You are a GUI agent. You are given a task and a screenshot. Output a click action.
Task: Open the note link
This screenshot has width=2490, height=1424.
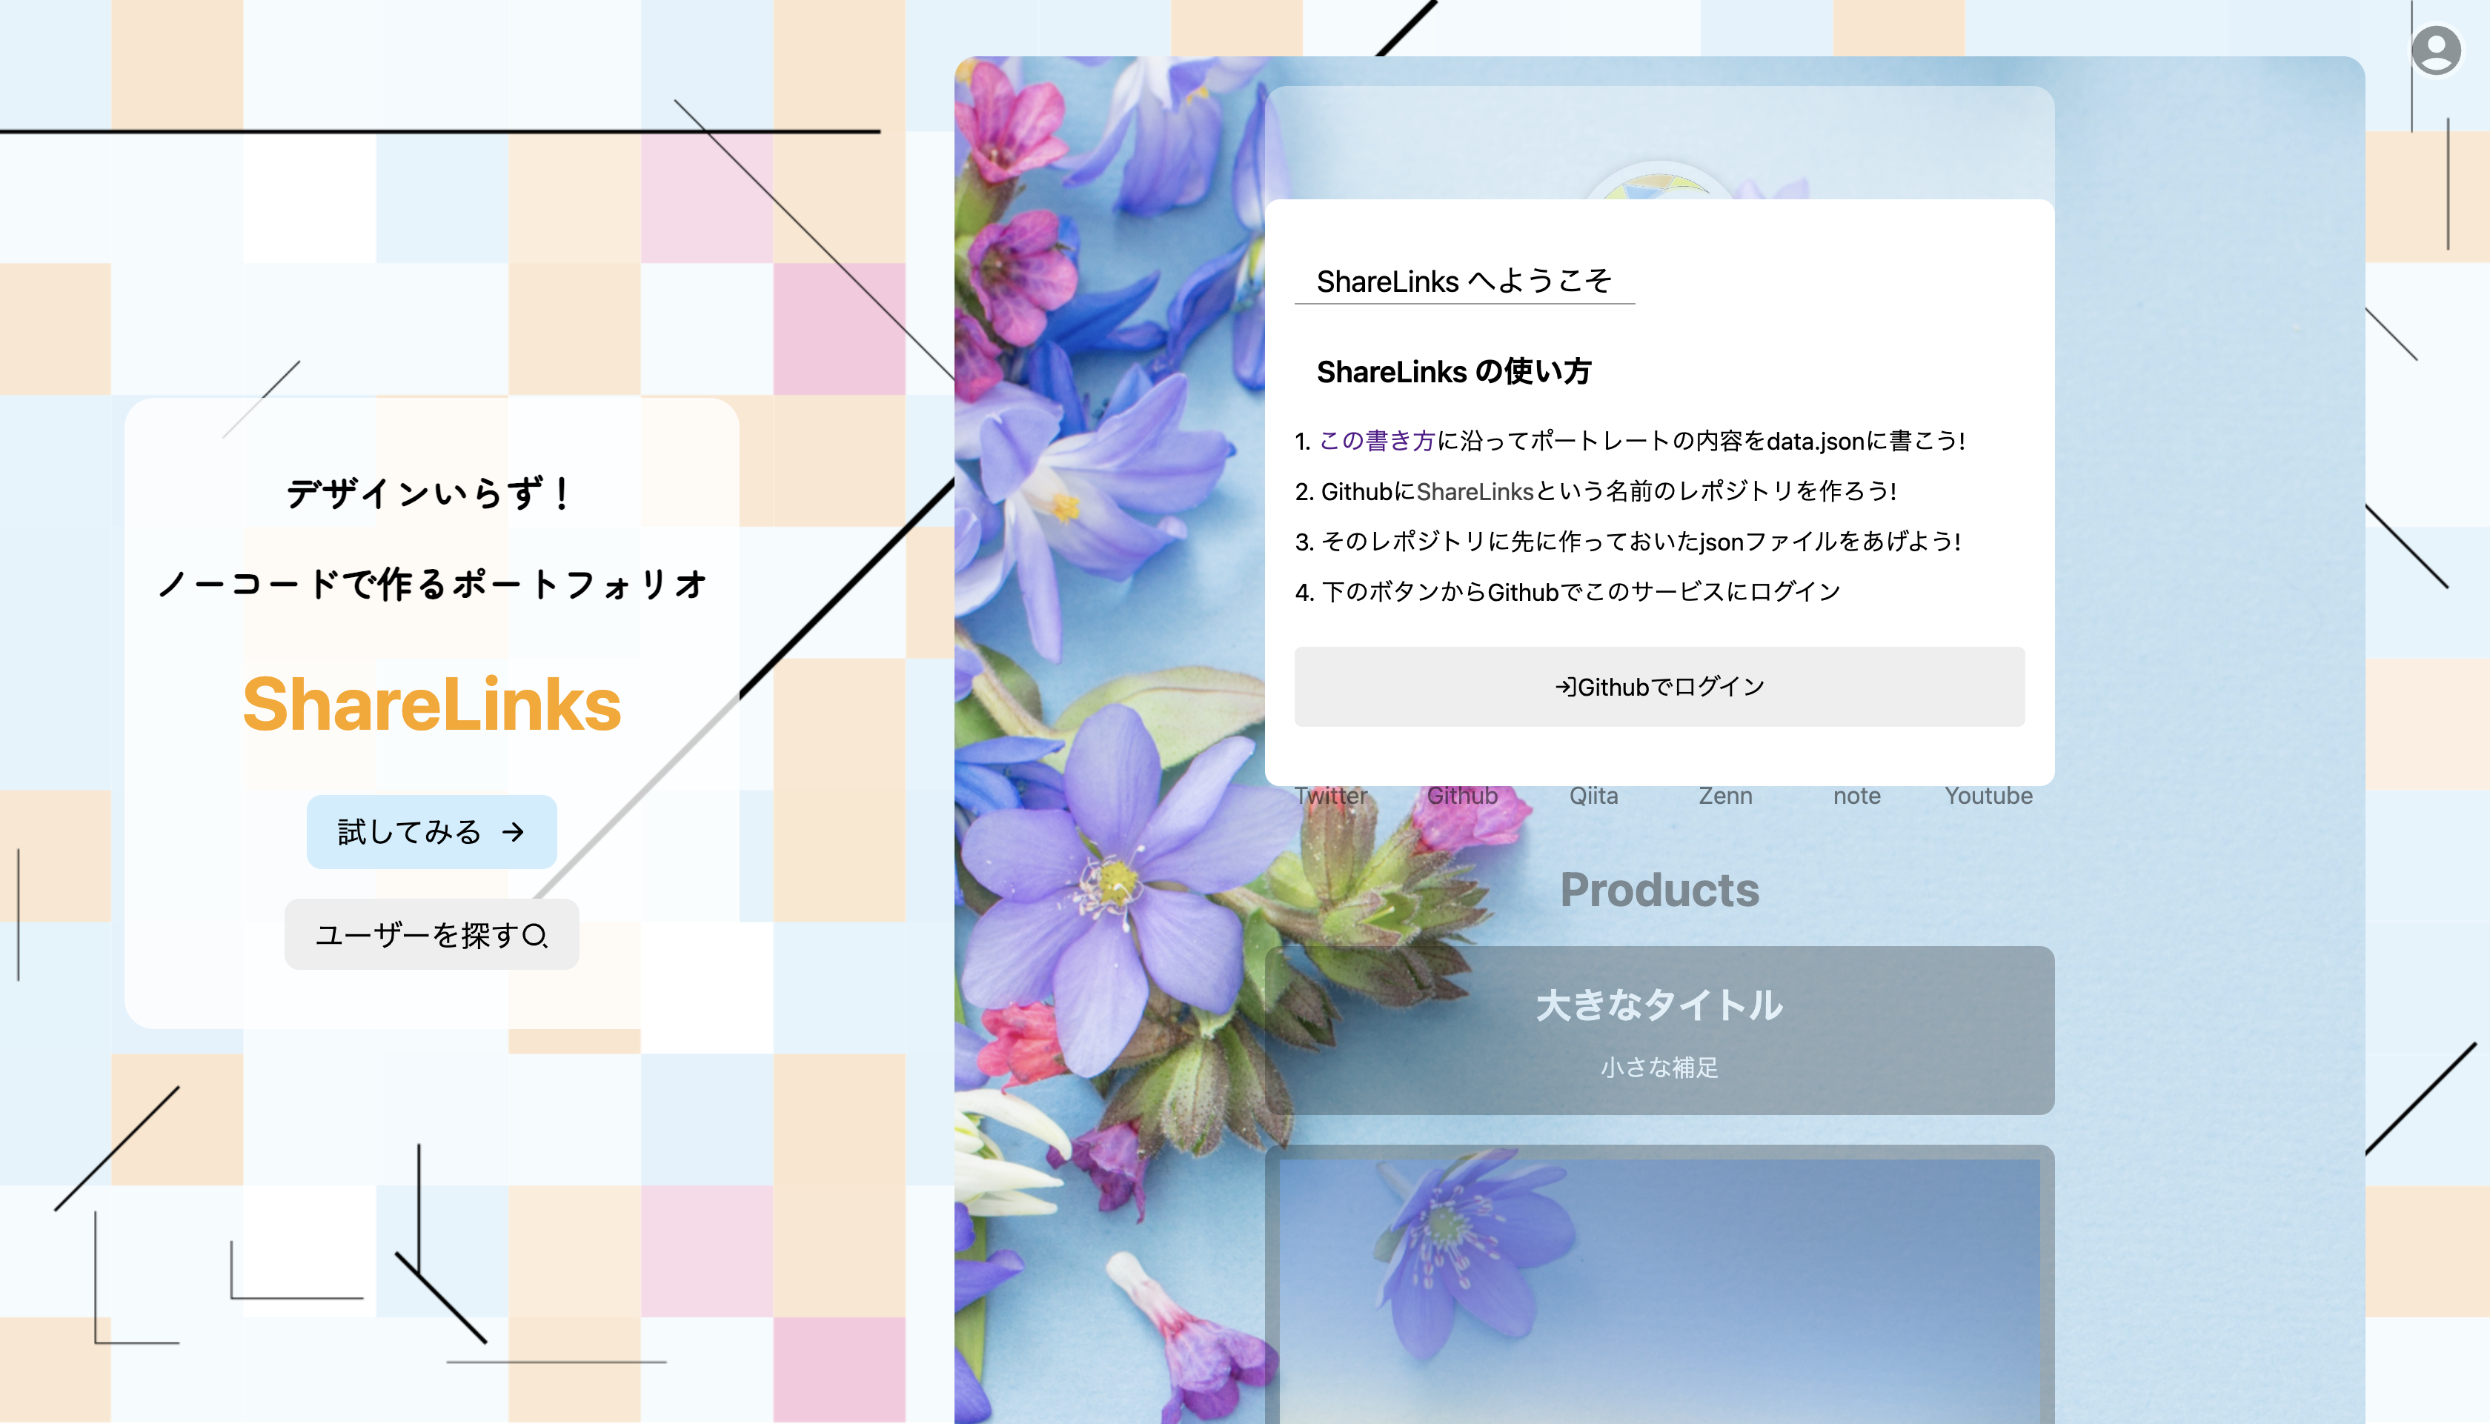point(1856,796)
